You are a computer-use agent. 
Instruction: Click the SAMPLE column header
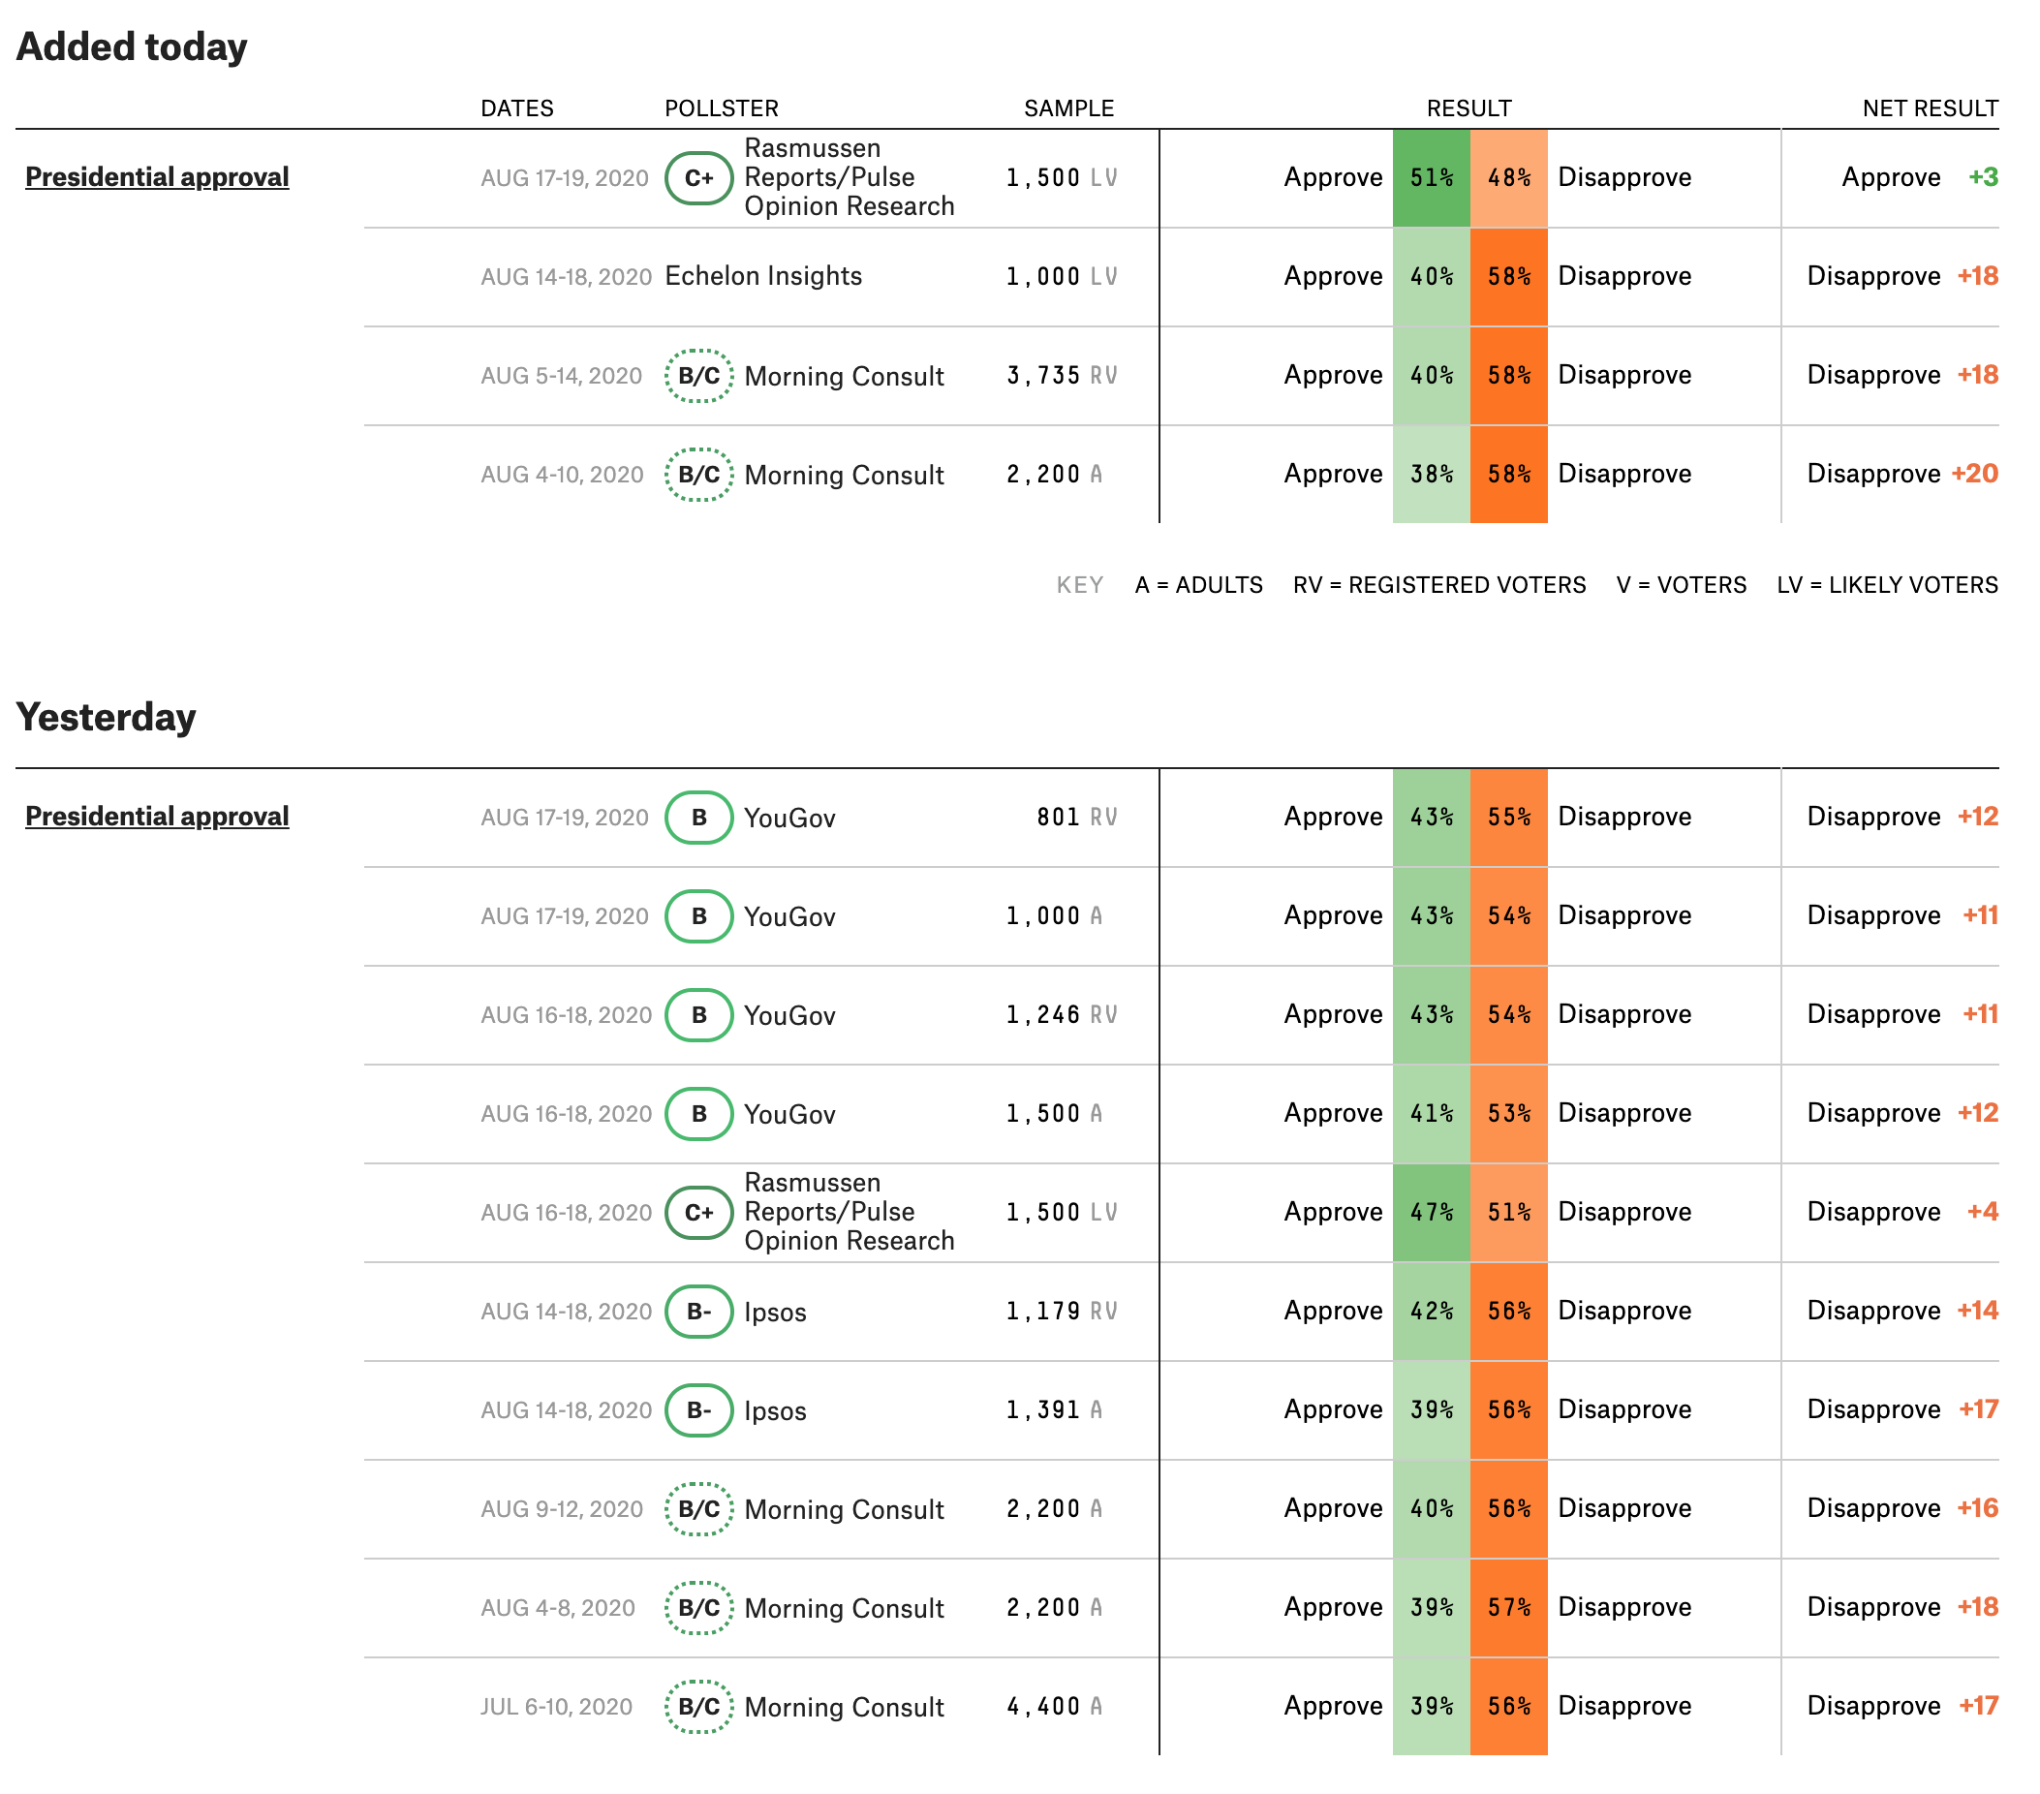[x=1068, y=108]
